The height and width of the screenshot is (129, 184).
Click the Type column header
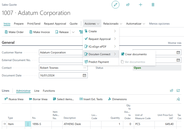(10, 118)
